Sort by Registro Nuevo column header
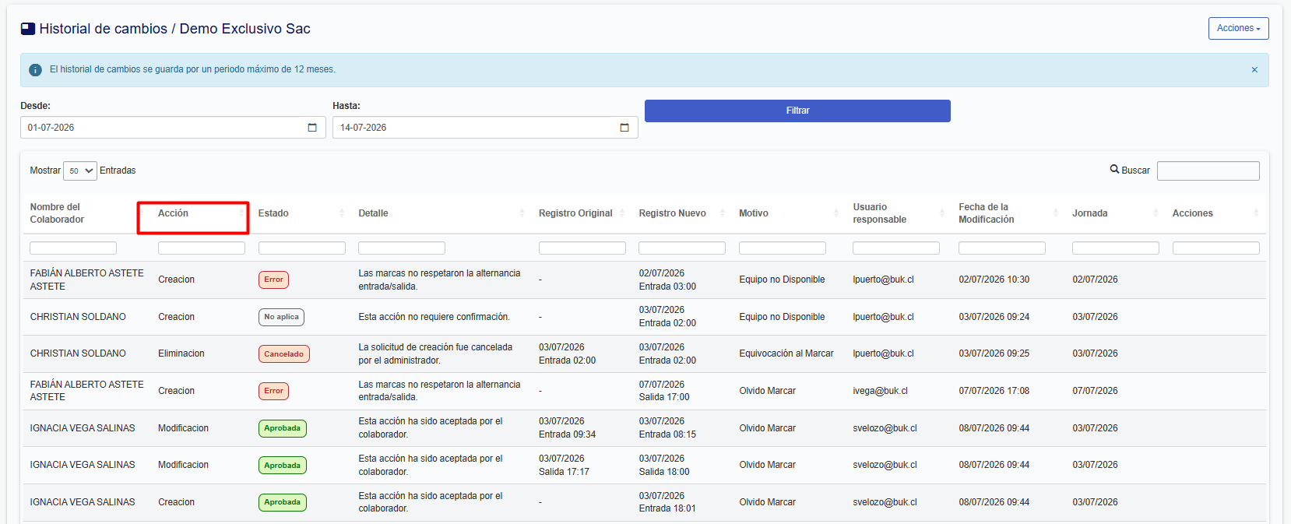The width and height of the screenshot is (1291, 524). click(x=681, y=213)
